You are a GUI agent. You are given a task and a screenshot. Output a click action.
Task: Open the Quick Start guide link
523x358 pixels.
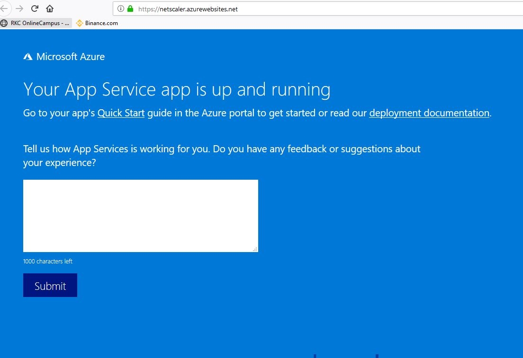coord(121,113)
